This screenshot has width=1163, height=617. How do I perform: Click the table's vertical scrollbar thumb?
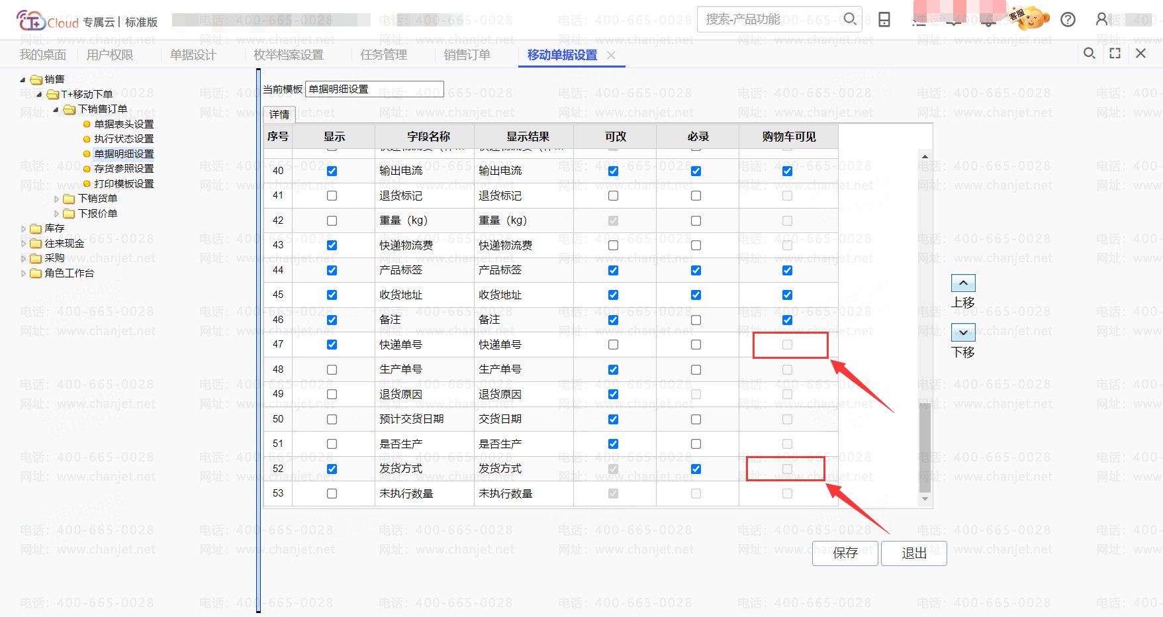click(x=925, y=447)
